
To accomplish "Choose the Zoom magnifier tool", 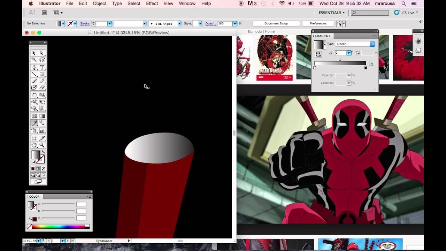I will point(42,145).
